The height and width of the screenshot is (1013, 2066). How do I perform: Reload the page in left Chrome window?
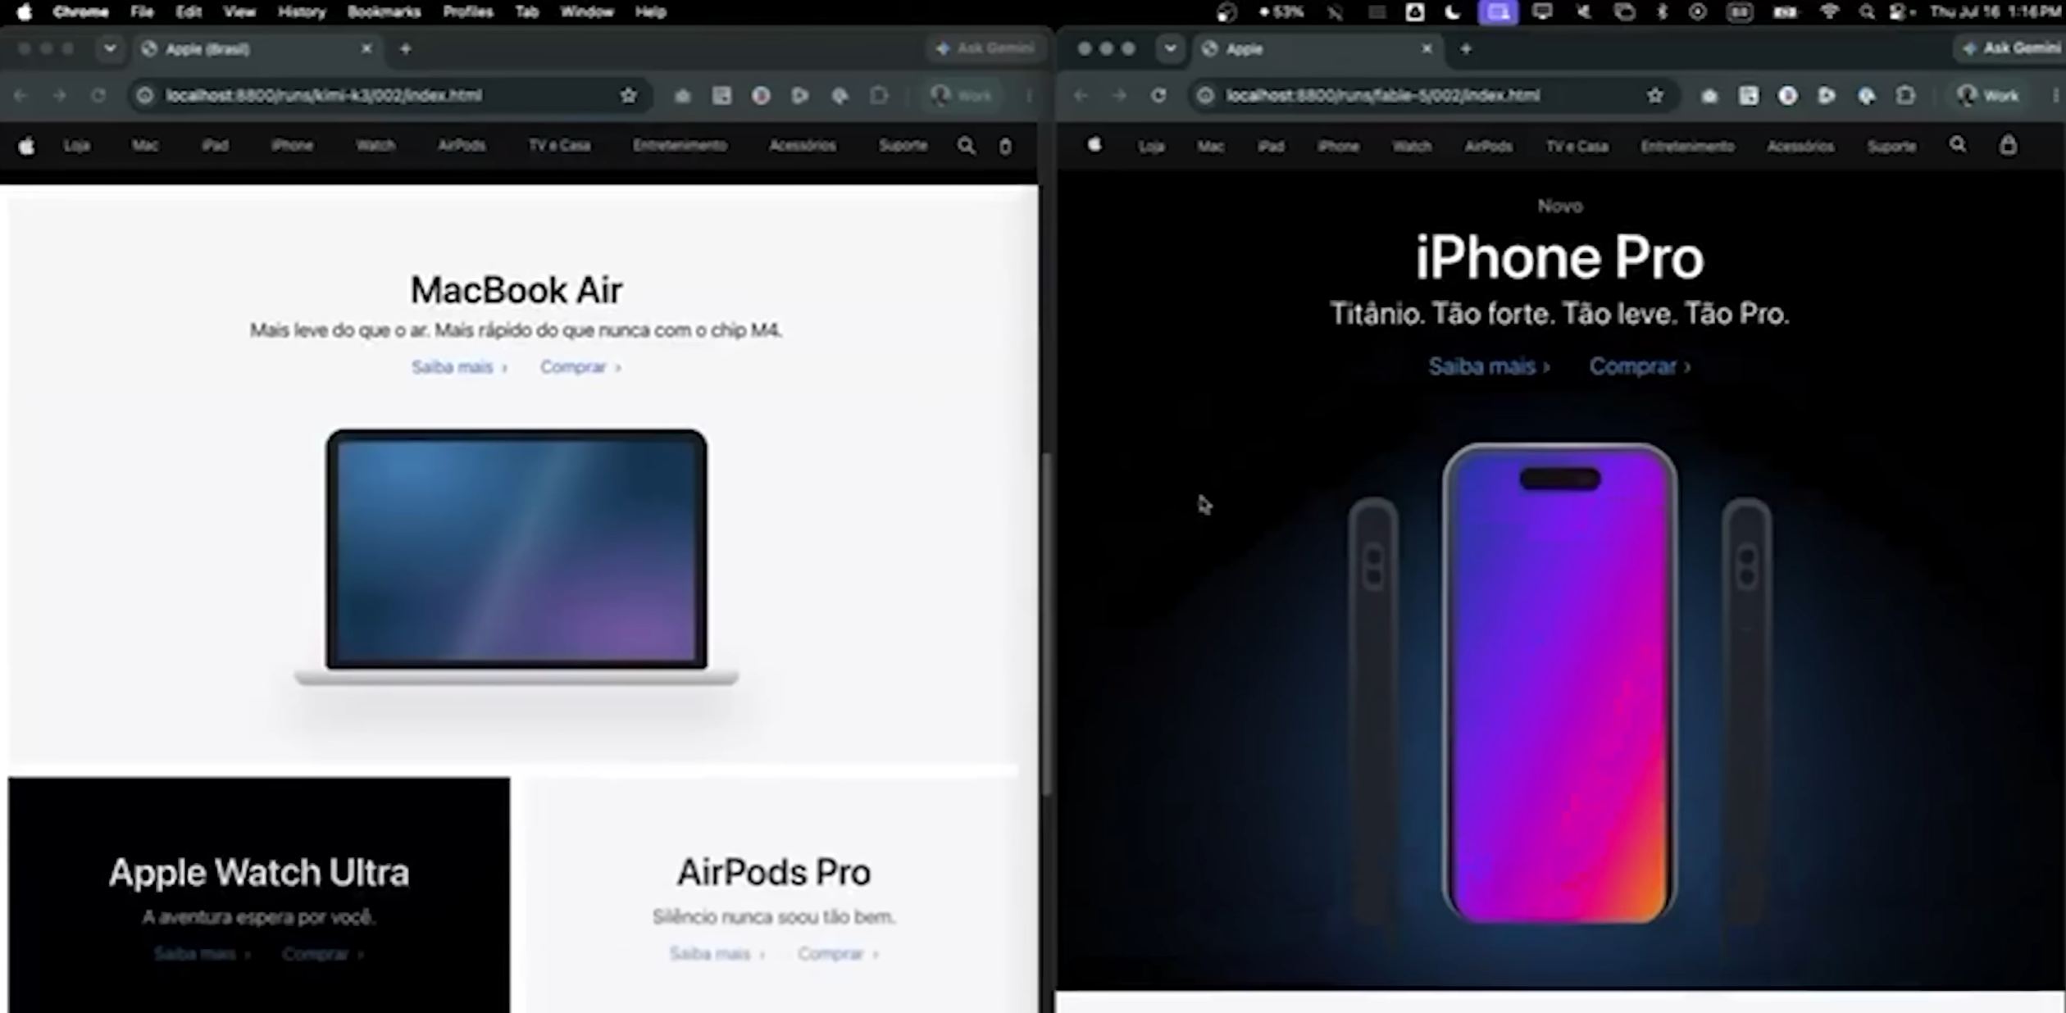[x=98, y=96]
